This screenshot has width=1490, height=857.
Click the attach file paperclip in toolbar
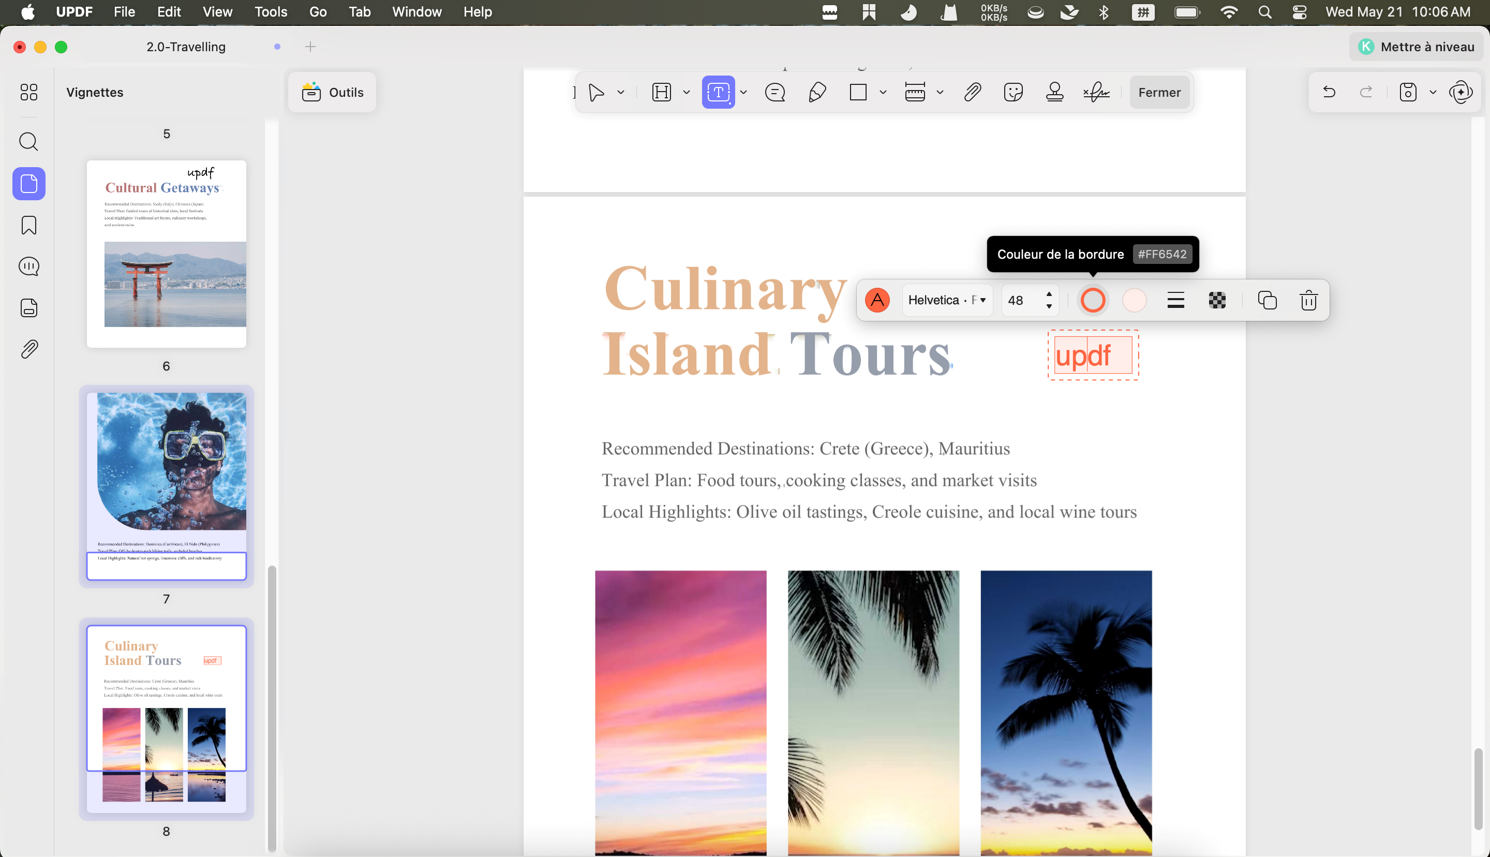[972, 93]
